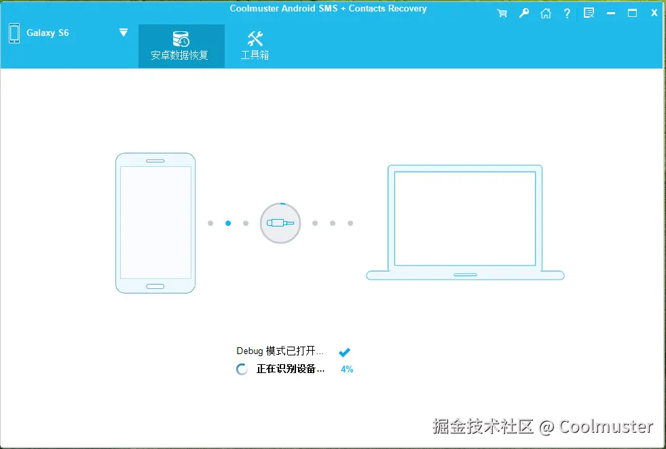Click the phone illustration
666x449 pixels.
tap(155, 223)
